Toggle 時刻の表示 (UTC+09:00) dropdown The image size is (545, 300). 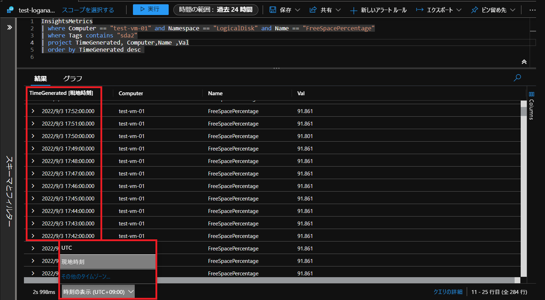pos(98,292)
